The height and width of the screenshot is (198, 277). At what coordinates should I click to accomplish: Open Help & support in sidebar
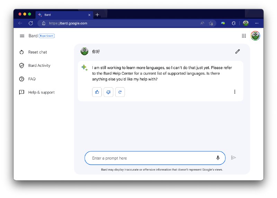(x=41, y=92)
